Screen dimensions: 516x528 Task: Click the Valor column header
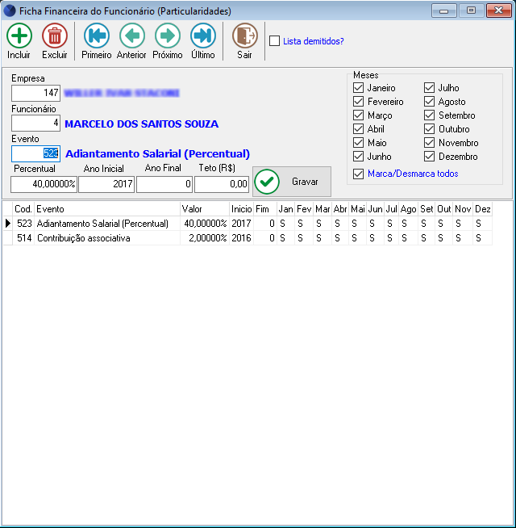205,208
